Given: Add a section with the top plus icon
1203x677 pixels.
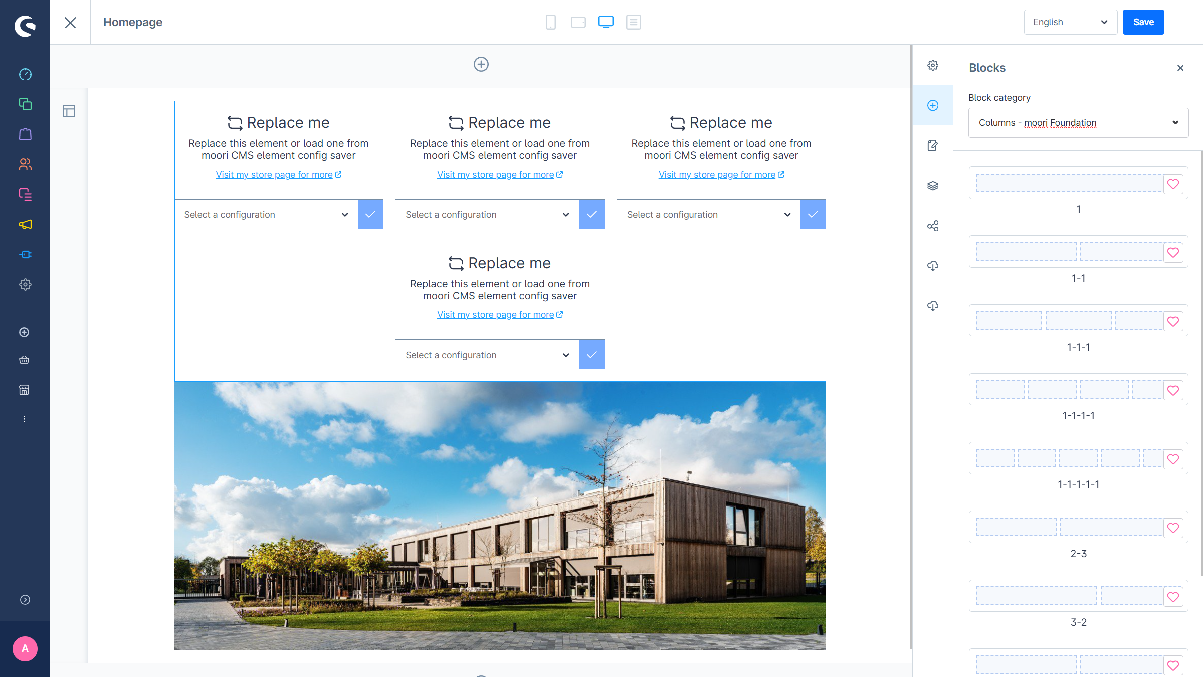Looking at the screenshot, I should 481,64.
